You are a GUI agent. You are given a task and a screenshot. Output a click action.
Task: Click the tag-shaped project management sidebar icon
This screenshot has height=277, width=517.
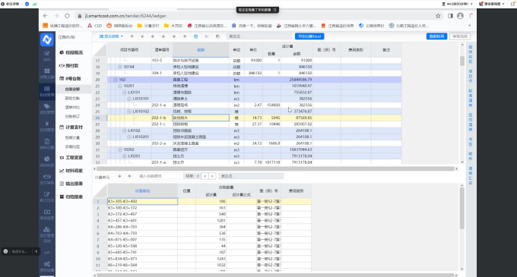(47, 108)
